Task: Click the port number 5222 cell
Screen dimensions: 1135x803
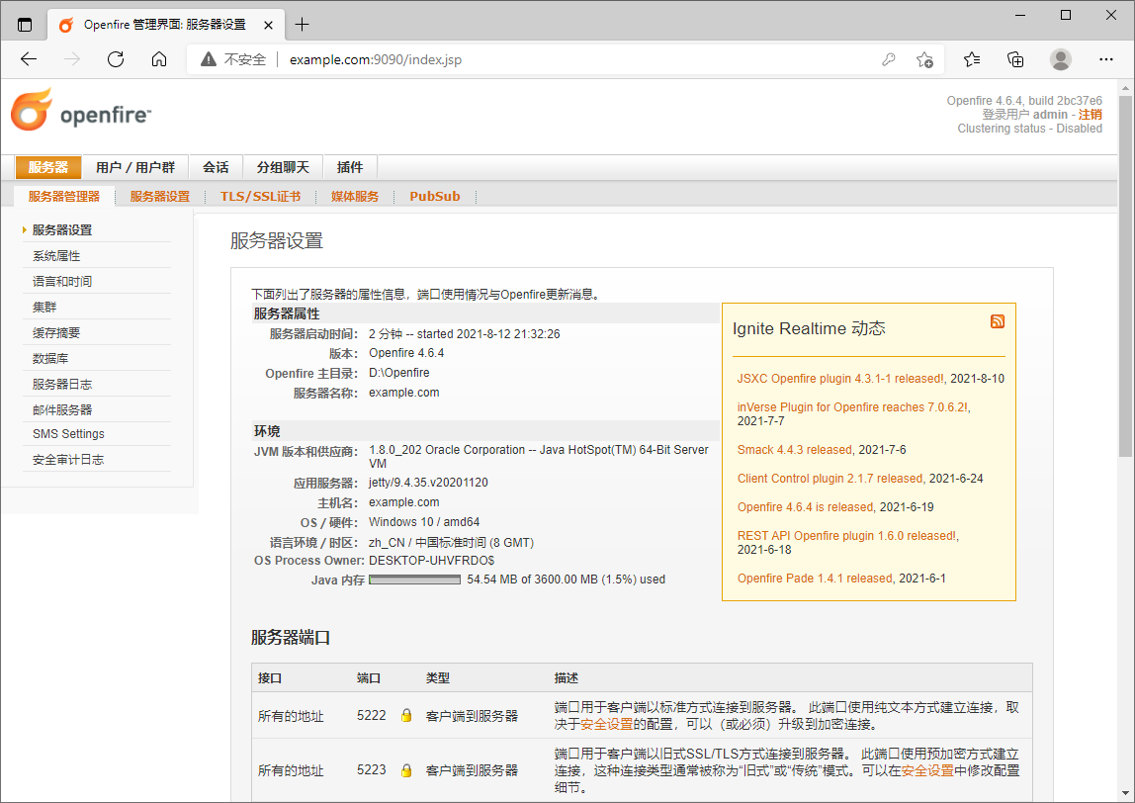Action: (x=372, y=715)
